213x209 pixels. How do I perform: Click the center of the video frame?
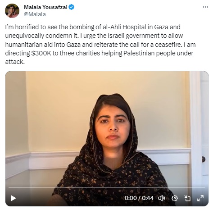107,138
